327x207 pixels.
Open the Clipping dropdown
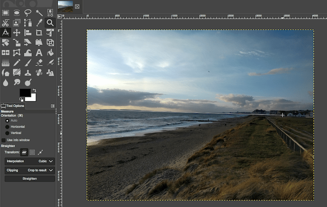click(x=30, y=170)
